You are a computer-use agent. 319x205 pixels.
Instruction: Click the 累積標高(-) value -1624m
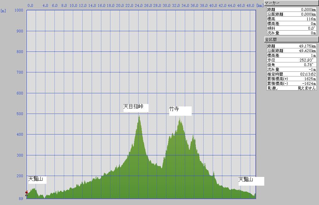pyautogui.click(x=308, y=84)
